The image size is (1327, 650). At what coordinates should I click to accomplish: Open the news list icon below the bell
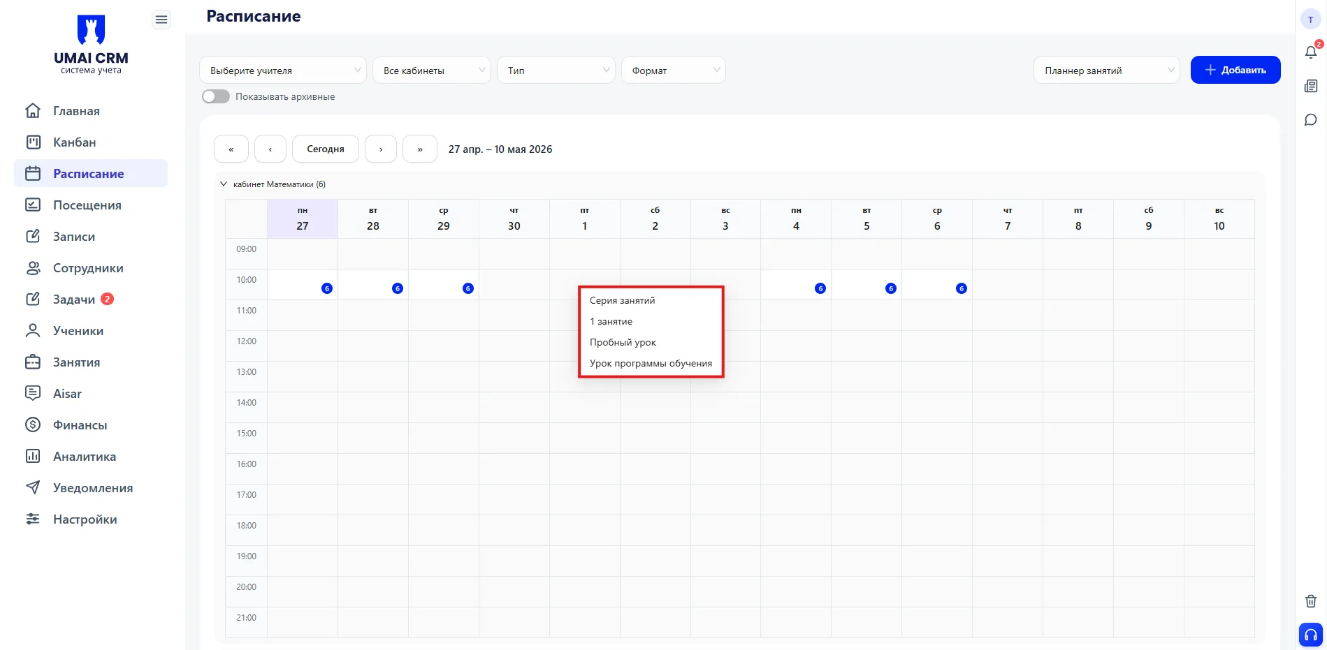1311,87
